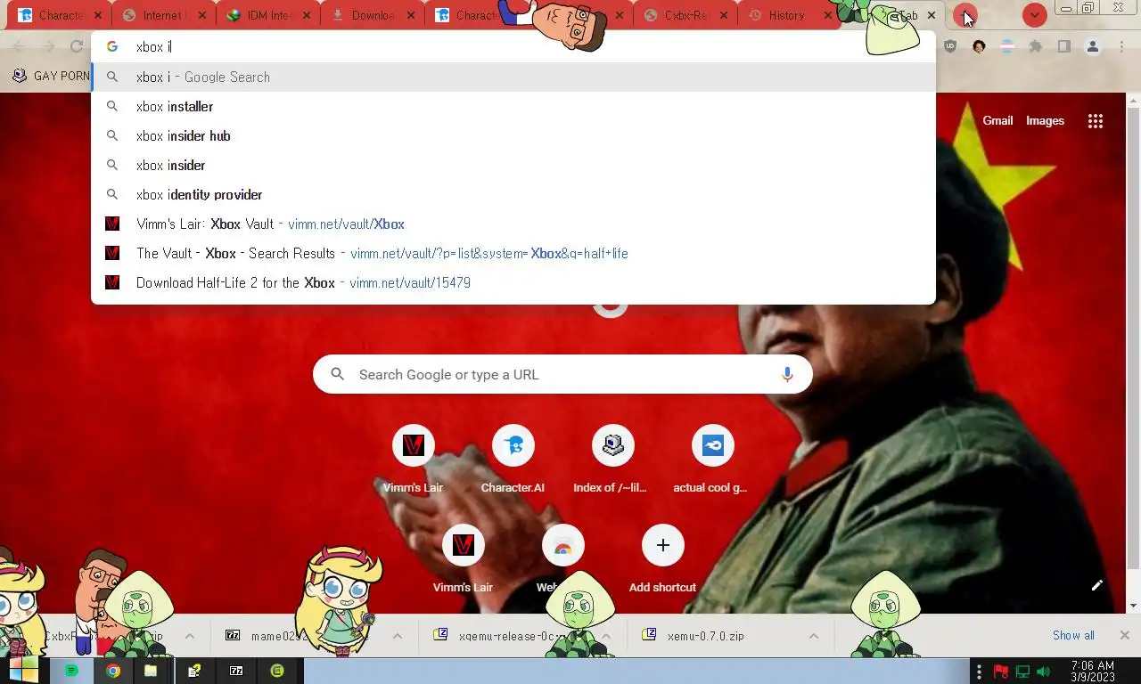Open the 'Index of /~lil...' shortcut tile
Viewport: 1141px width, 684px height.
coord(612,459)
